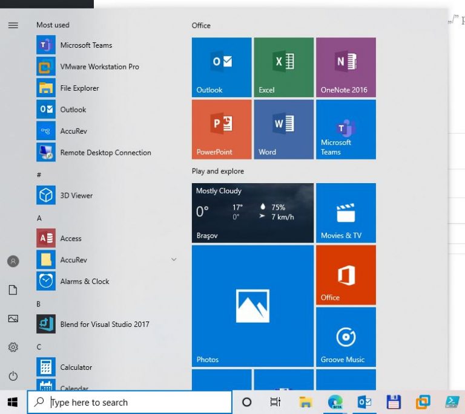
Task: Expand the AccuRev folder chevron
Action: point(174,259)
